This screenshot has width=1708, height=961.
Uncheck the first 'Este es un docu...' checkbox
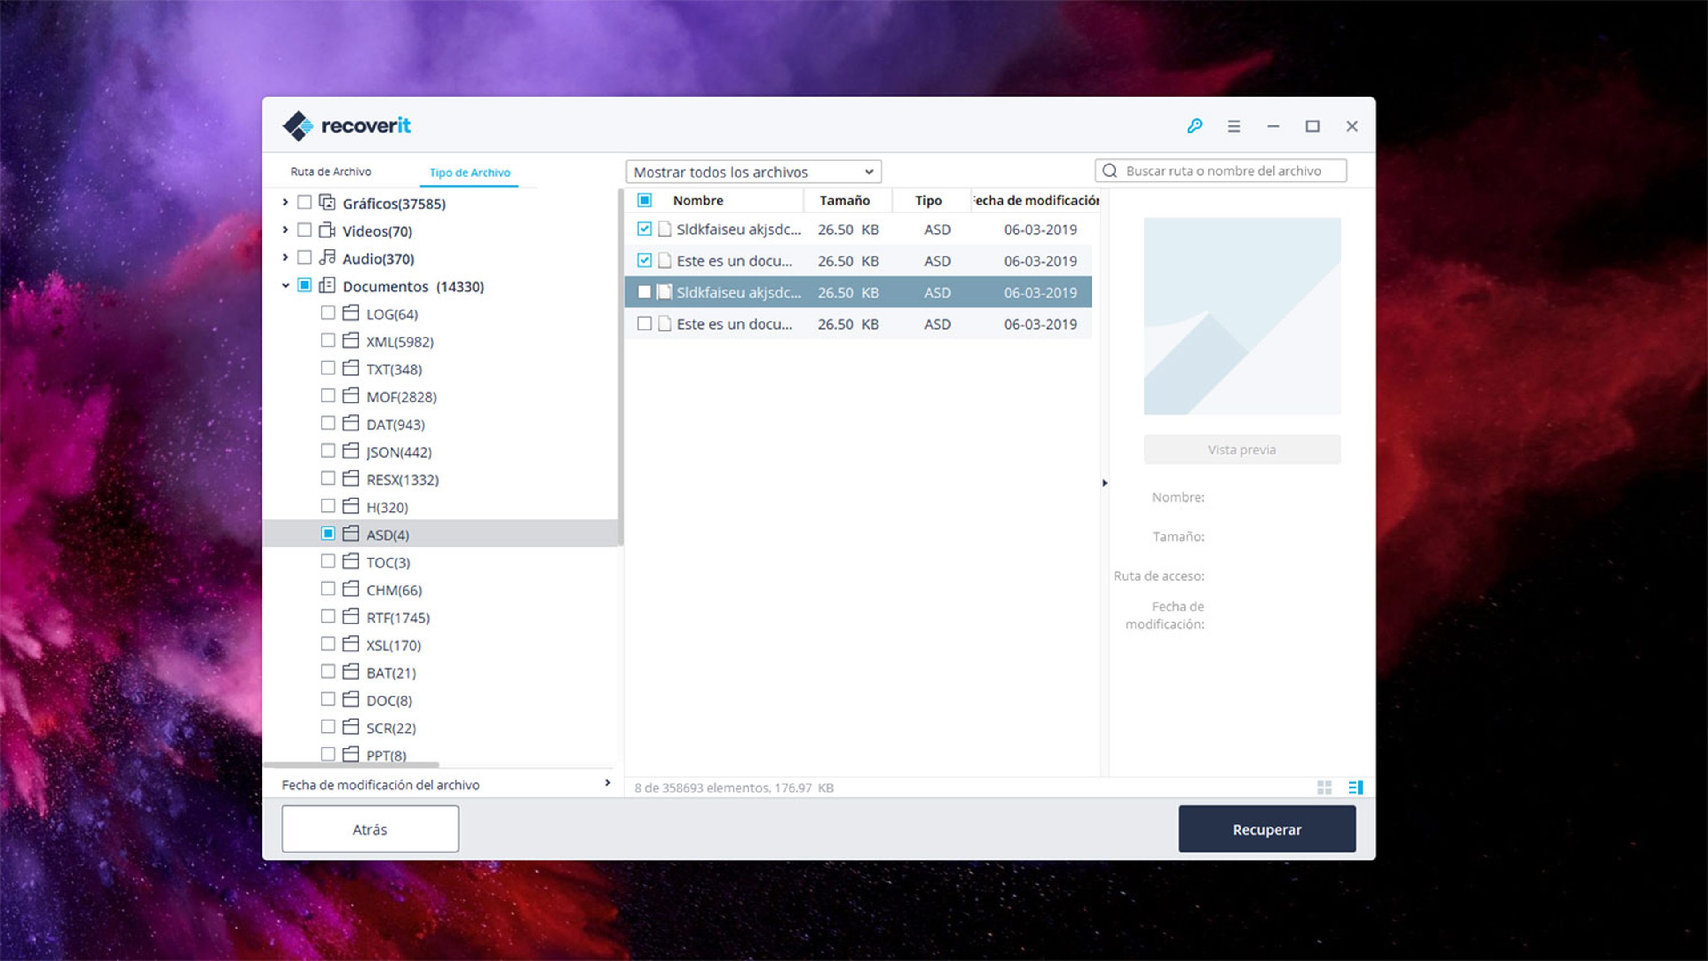[x=645, y=261]
